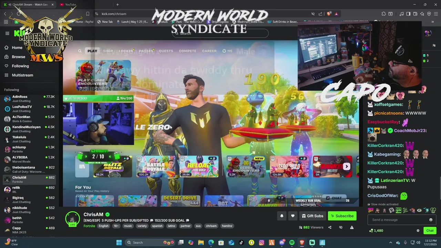Image resolution: width=441 pixels, height=248 pixels.
Task: Click the variety stream tag
Action: [142, 226]
